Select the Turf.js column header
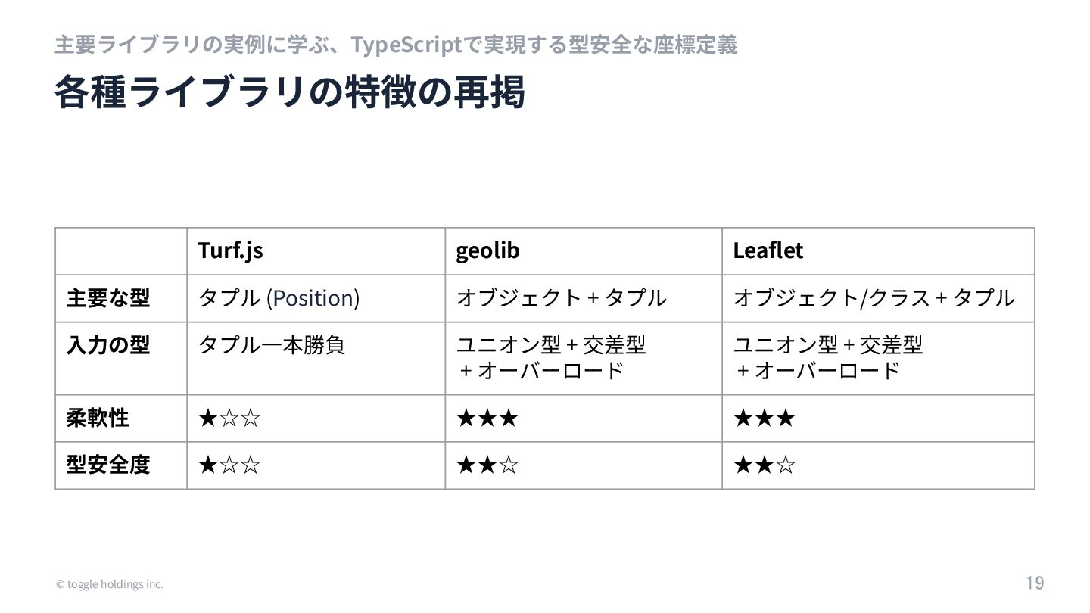 pos(231,250)
